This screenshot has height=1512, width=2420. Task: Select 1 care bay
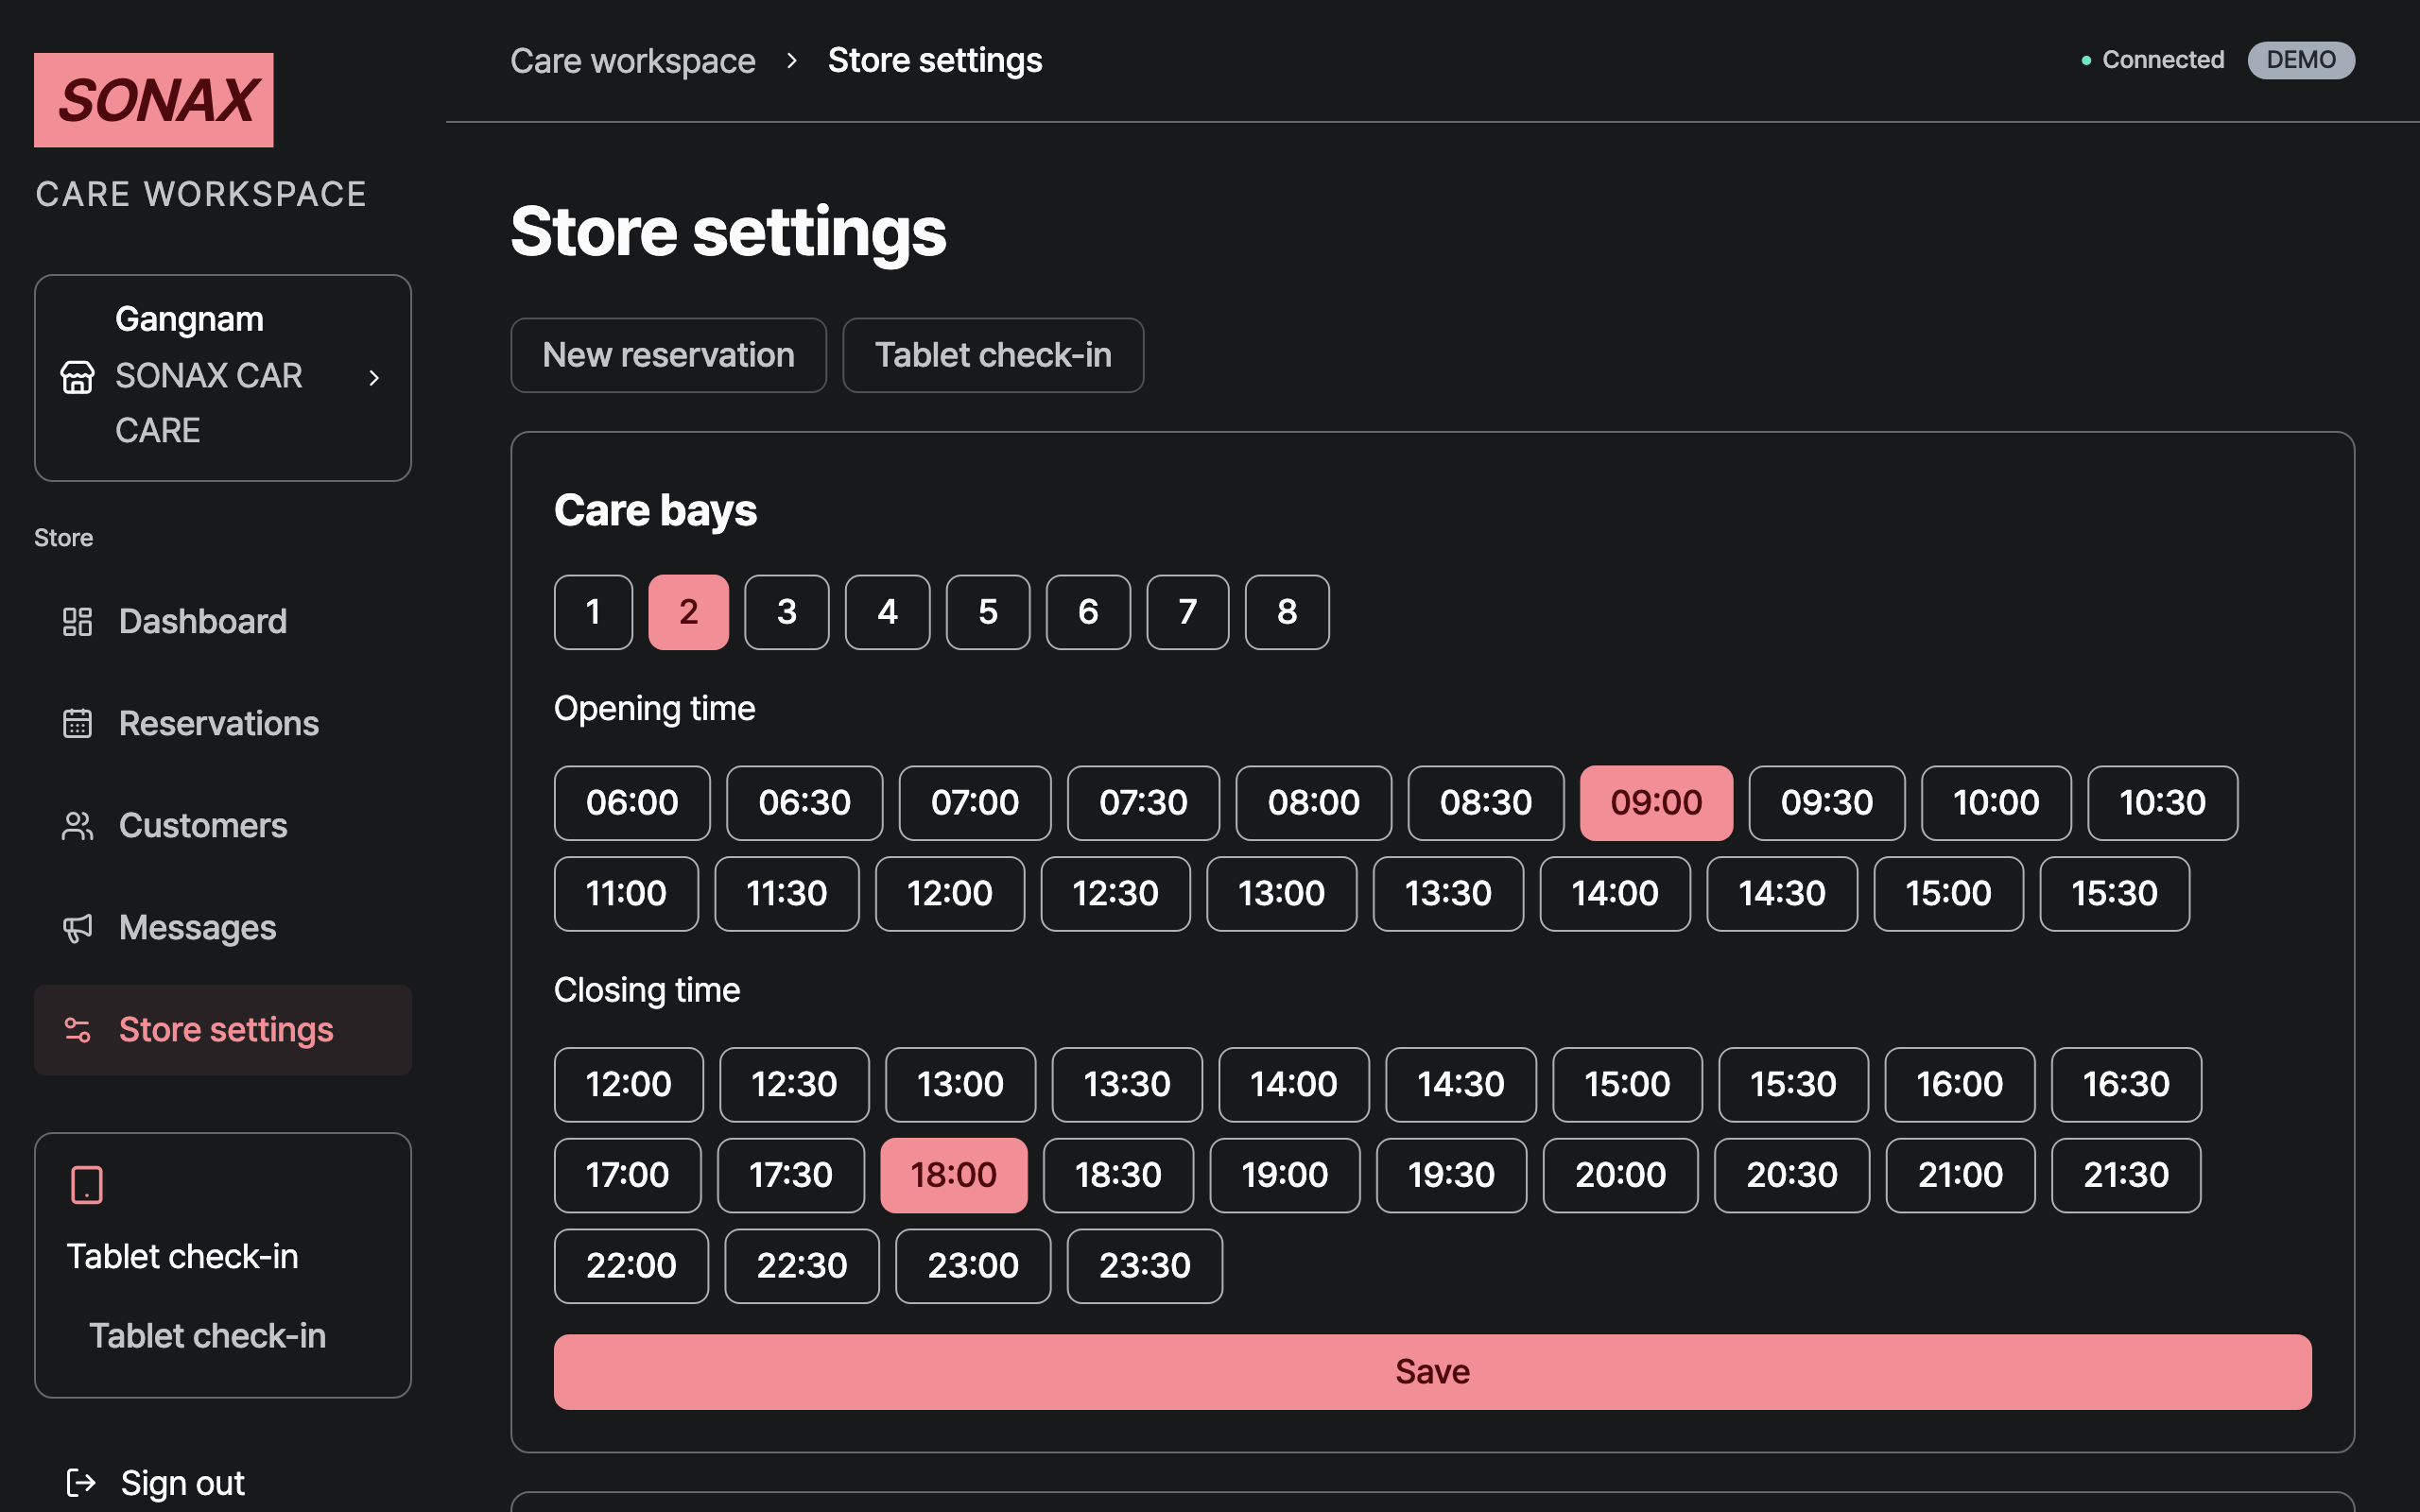(593, 611)
